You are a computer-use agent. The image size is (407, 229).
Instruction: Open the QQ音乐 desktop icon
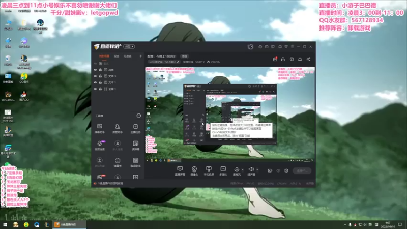click(x=24, y=78)
